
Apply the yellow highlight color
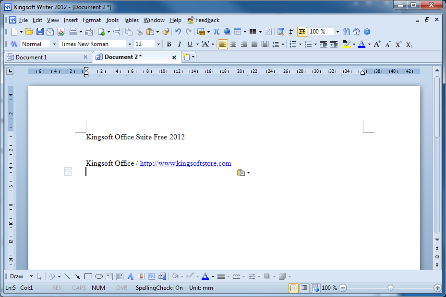click(x=347, y=44)
